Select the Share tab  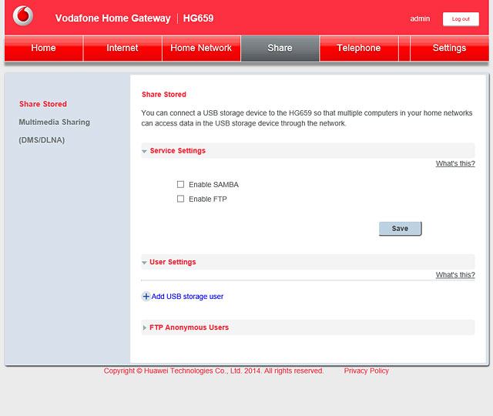tap(280, 48)
